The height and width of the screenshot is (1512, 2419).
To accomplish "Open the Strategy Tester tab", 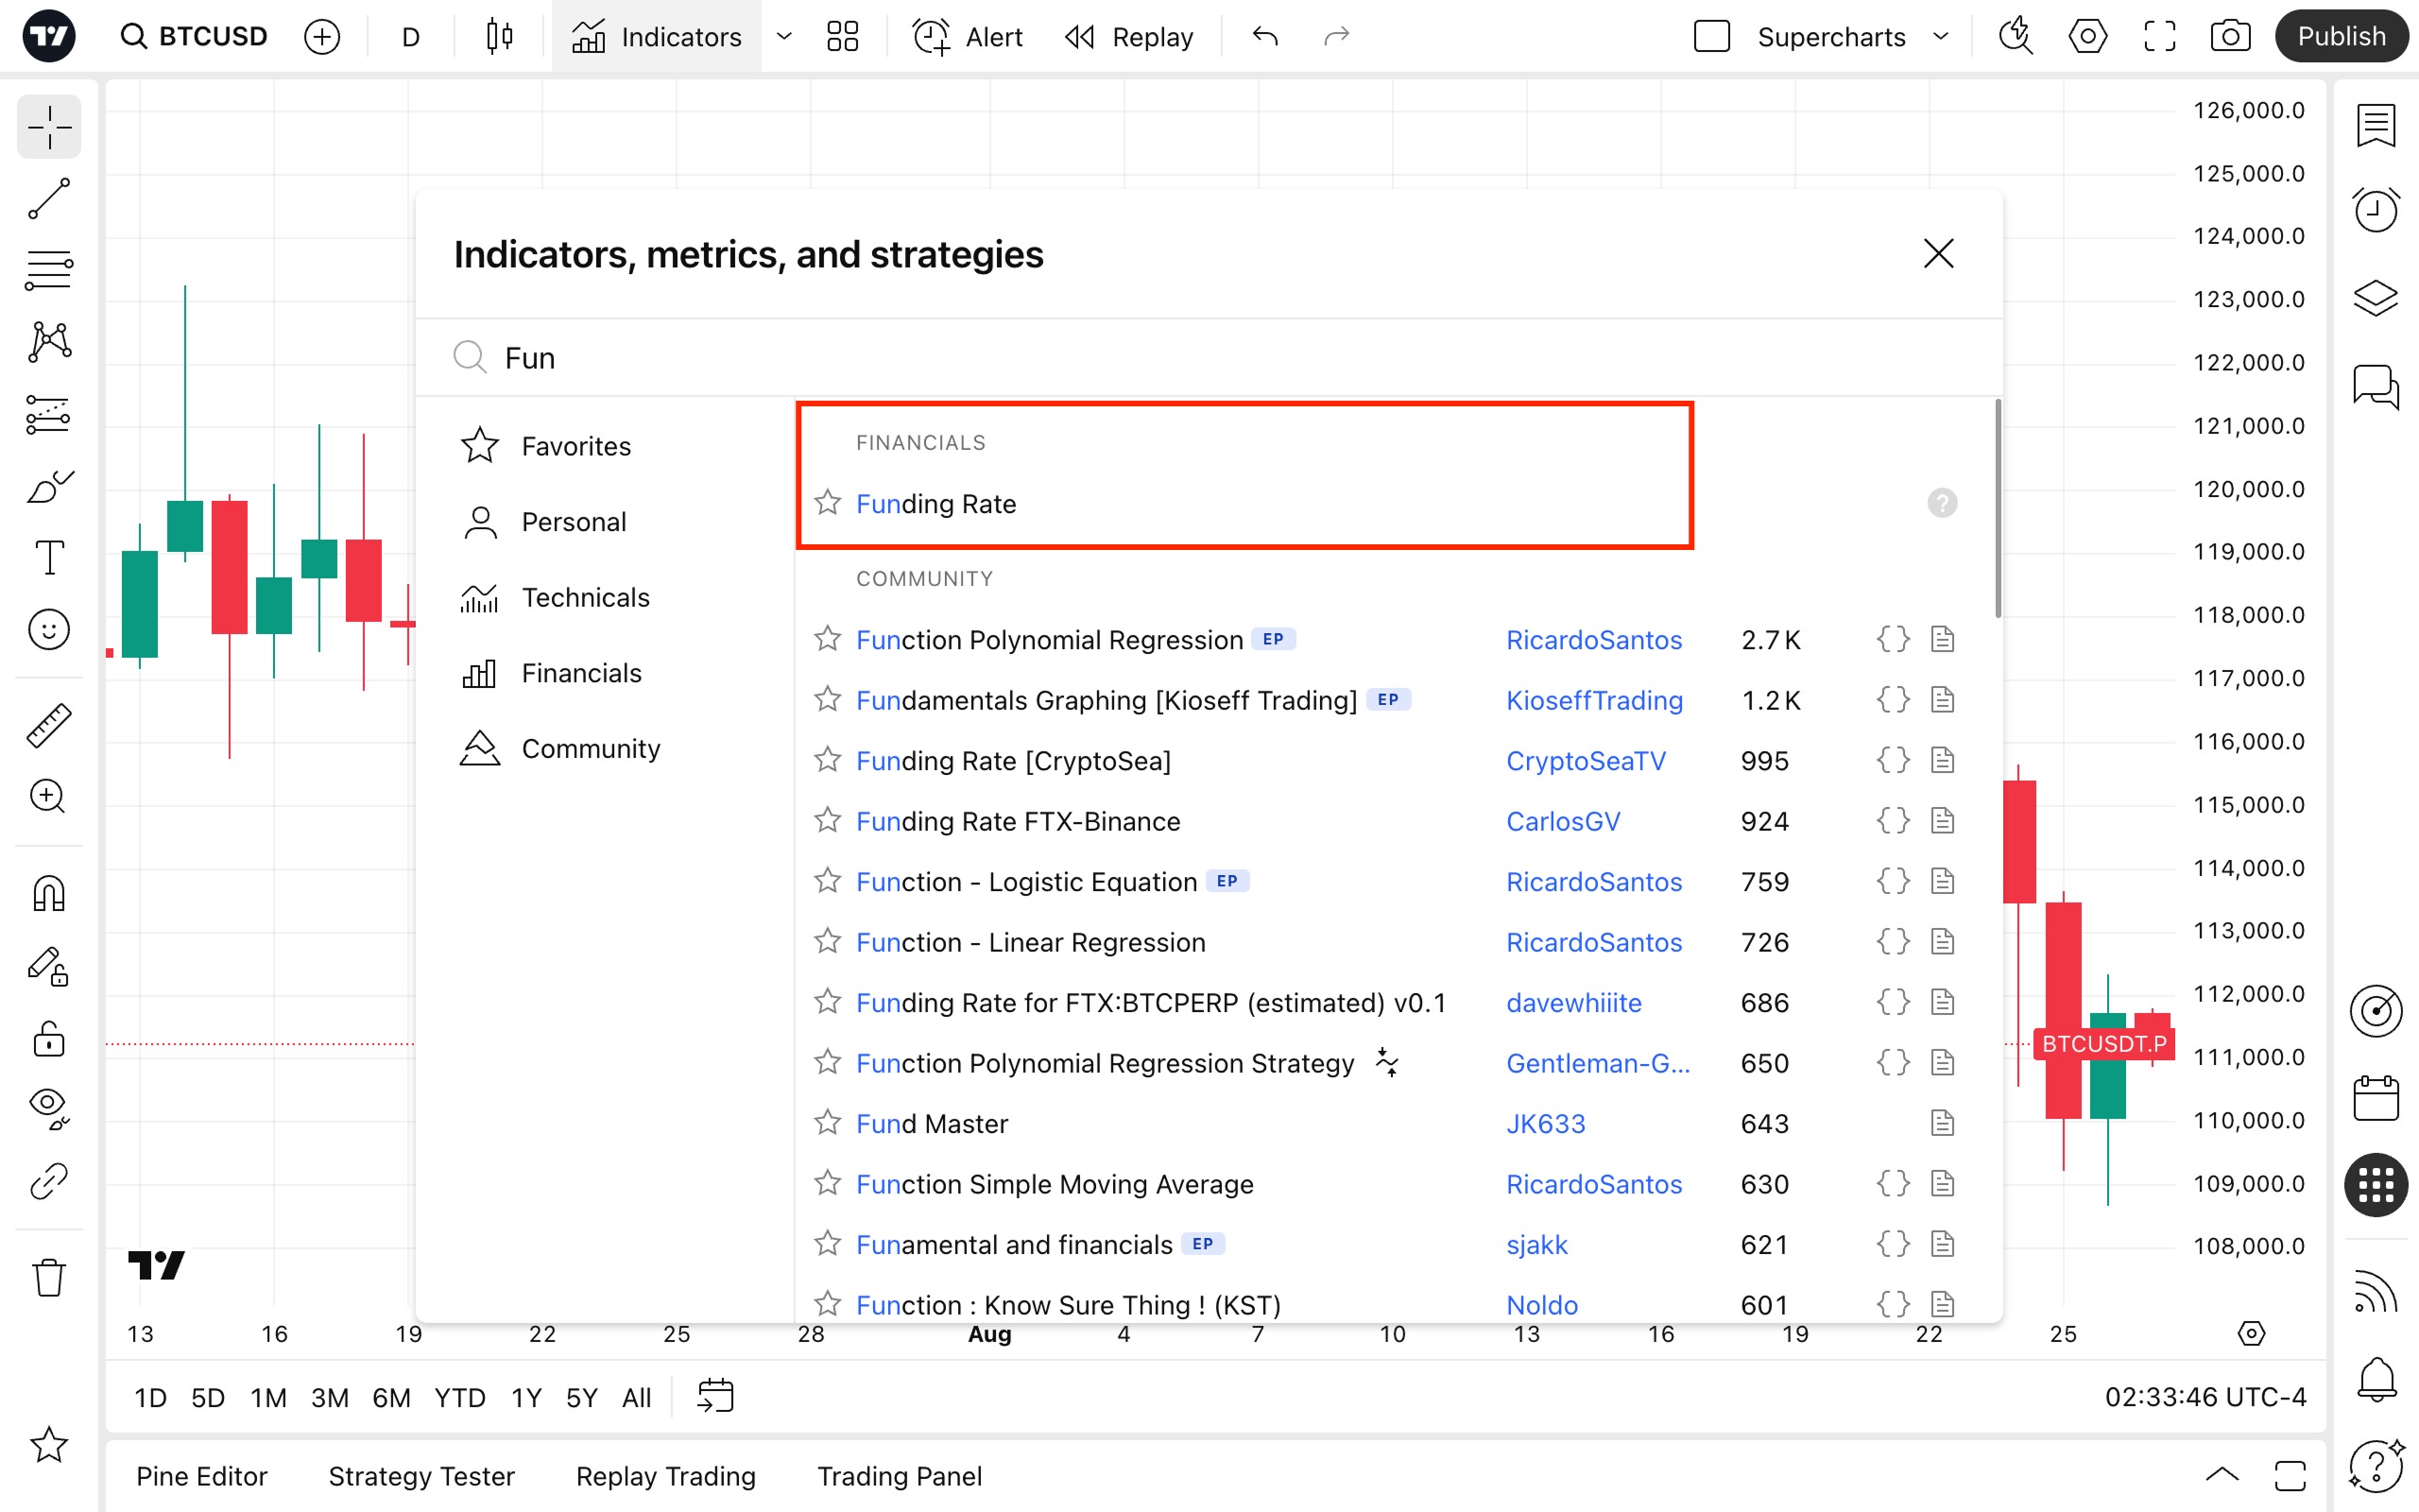I will pos(420,1476).
